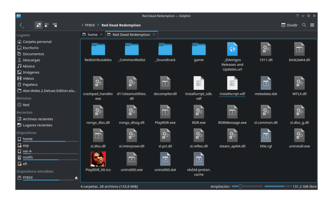Select the metadata.dat file
This screenshot has height=208, width=333.
pyautogui.click(x=266, y=86)
